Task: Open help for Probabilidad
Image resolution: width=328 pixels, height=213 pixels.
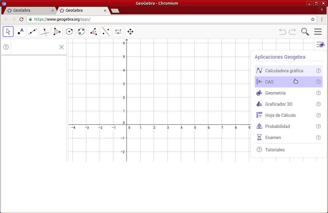Action: coord(318,126)
